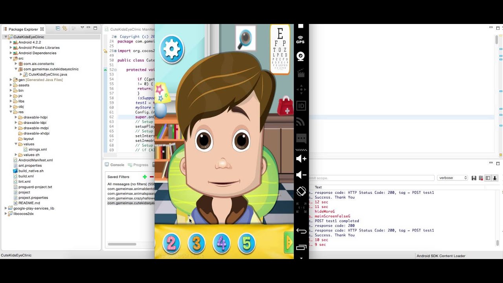Switch to the Package Explorer tab

[23, 29]
